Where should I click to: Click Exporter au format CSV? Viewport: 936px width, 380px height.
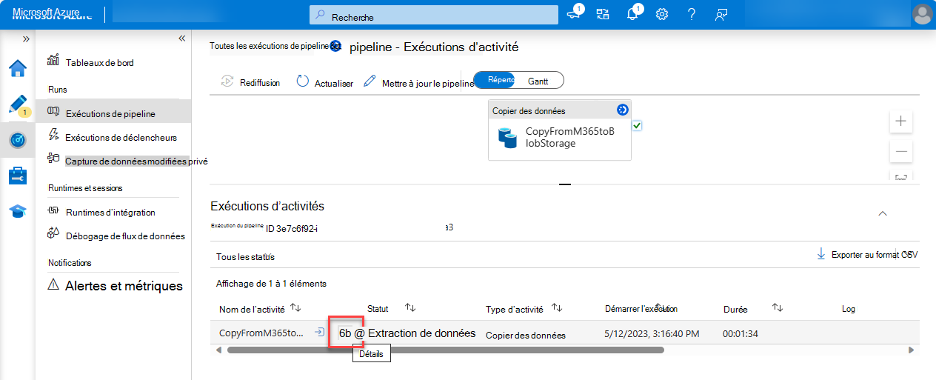[866, 255]
